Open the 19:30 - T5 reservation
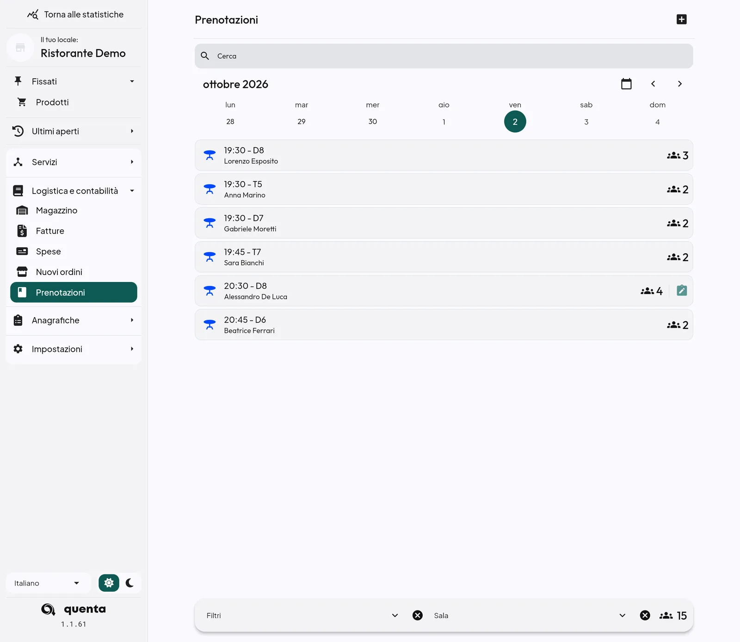Viewport: 740px width, 642px height. [444, 189]
